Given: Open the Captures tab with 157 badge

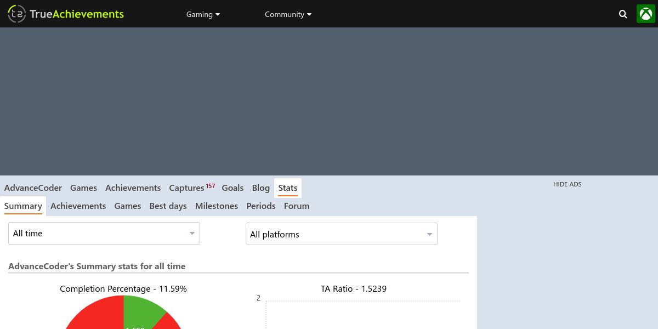Looking at the screenshot, I should [x=192, y=188].
